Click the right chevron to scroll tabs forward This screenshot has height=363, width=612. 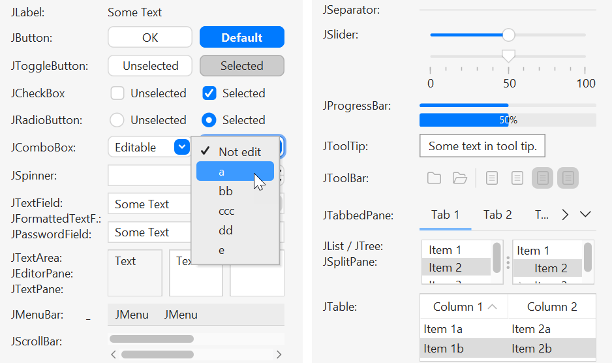click(x=565, y=215)
